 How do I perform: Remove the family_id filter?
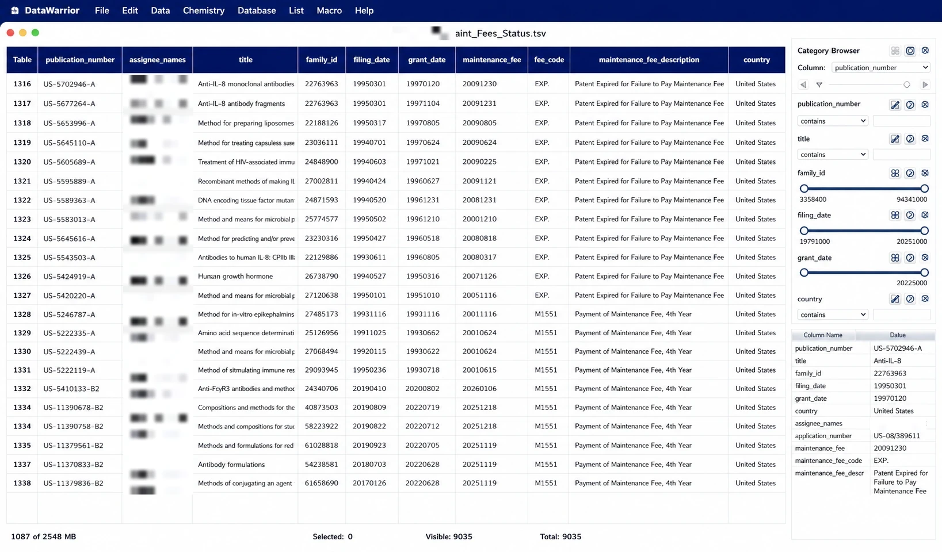925,173
